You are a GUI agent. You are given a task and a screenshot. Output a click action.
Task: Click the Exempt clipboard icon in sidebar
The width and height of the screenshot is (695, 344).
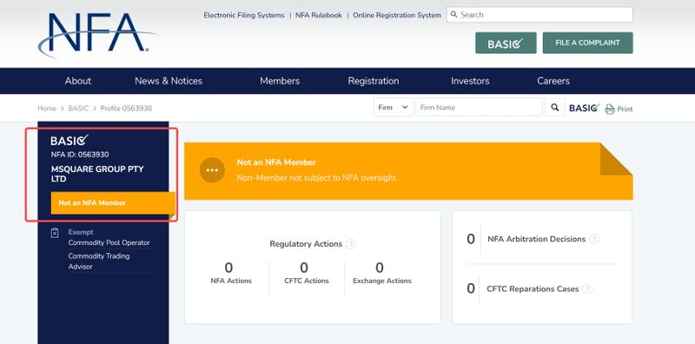click(x=55, y=233)
